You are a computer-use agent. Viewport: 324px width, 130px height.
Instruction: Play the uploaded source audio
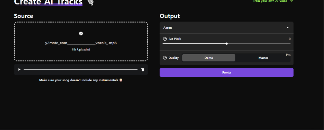19,70
